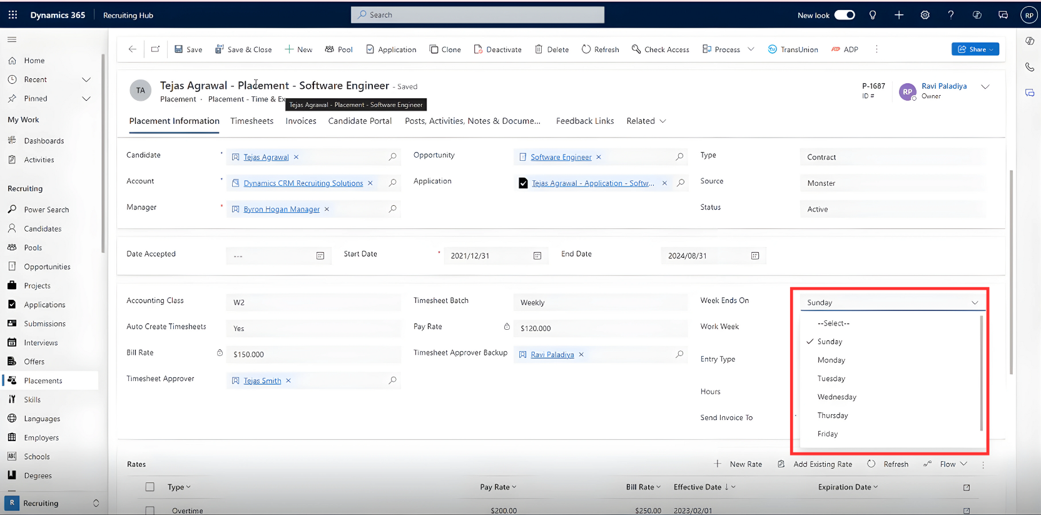Open the phone dialer side icon
Viewport: 1041px width, 515px height.
point(1030,67)
